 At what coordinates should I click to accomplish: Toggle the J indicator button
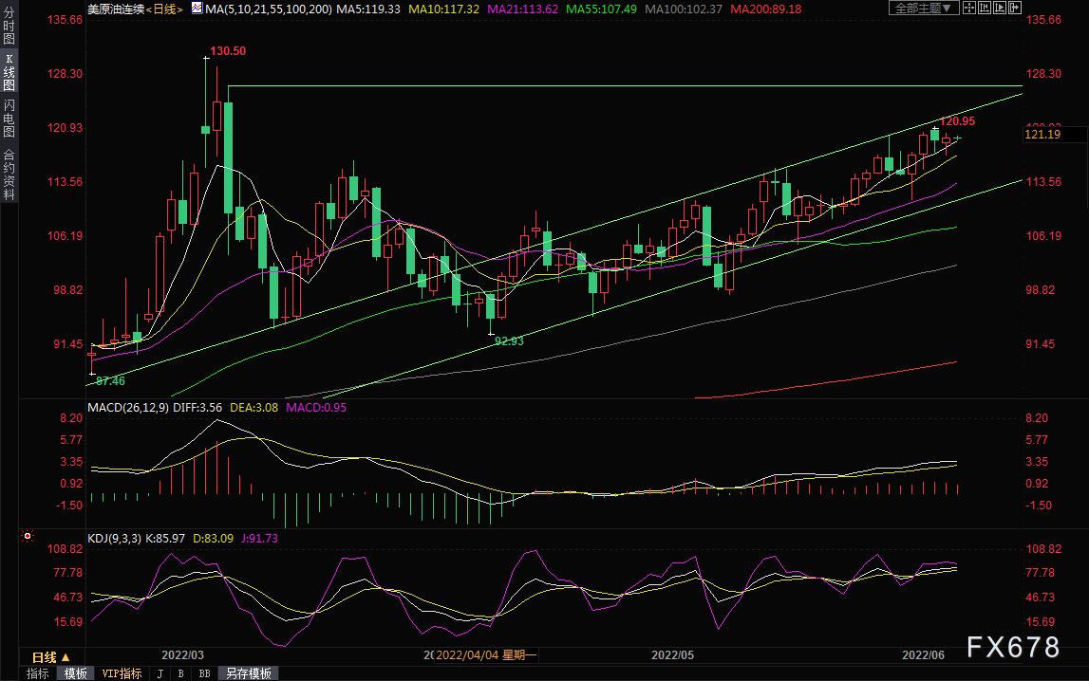coord(160,673)
